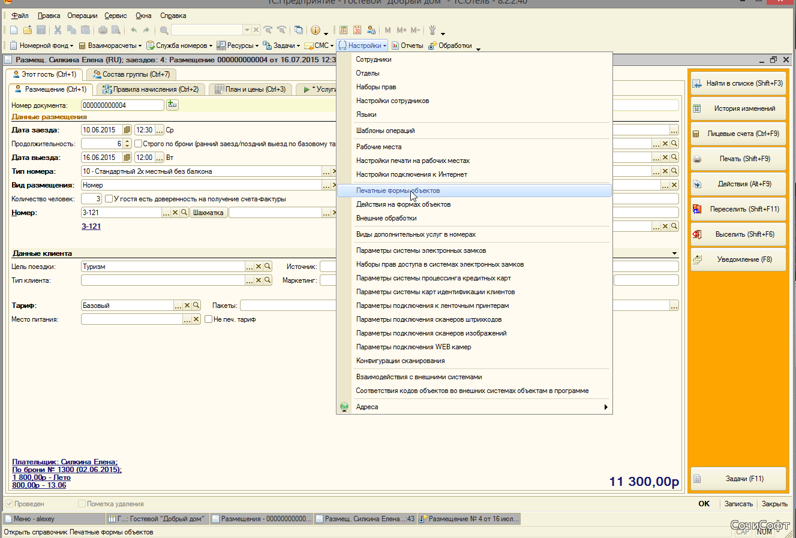Click the Шахматка button

pyautogui.click(x=208, y=213)
